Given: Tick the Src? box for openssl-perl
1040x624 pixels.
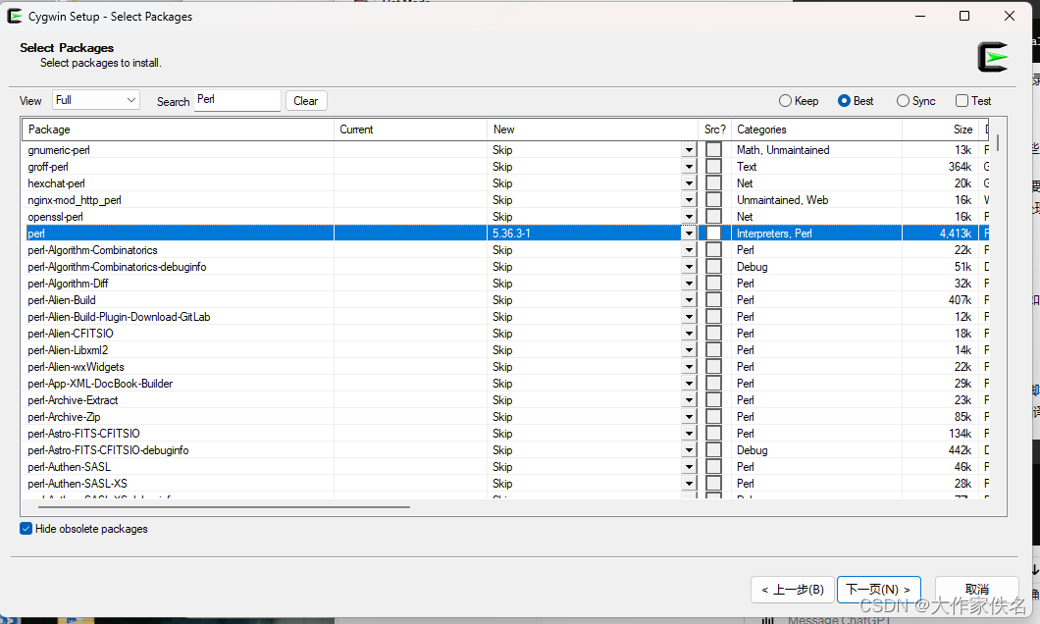Looking at the screenshot, I should pyautogui.click(x=713, y=217).
